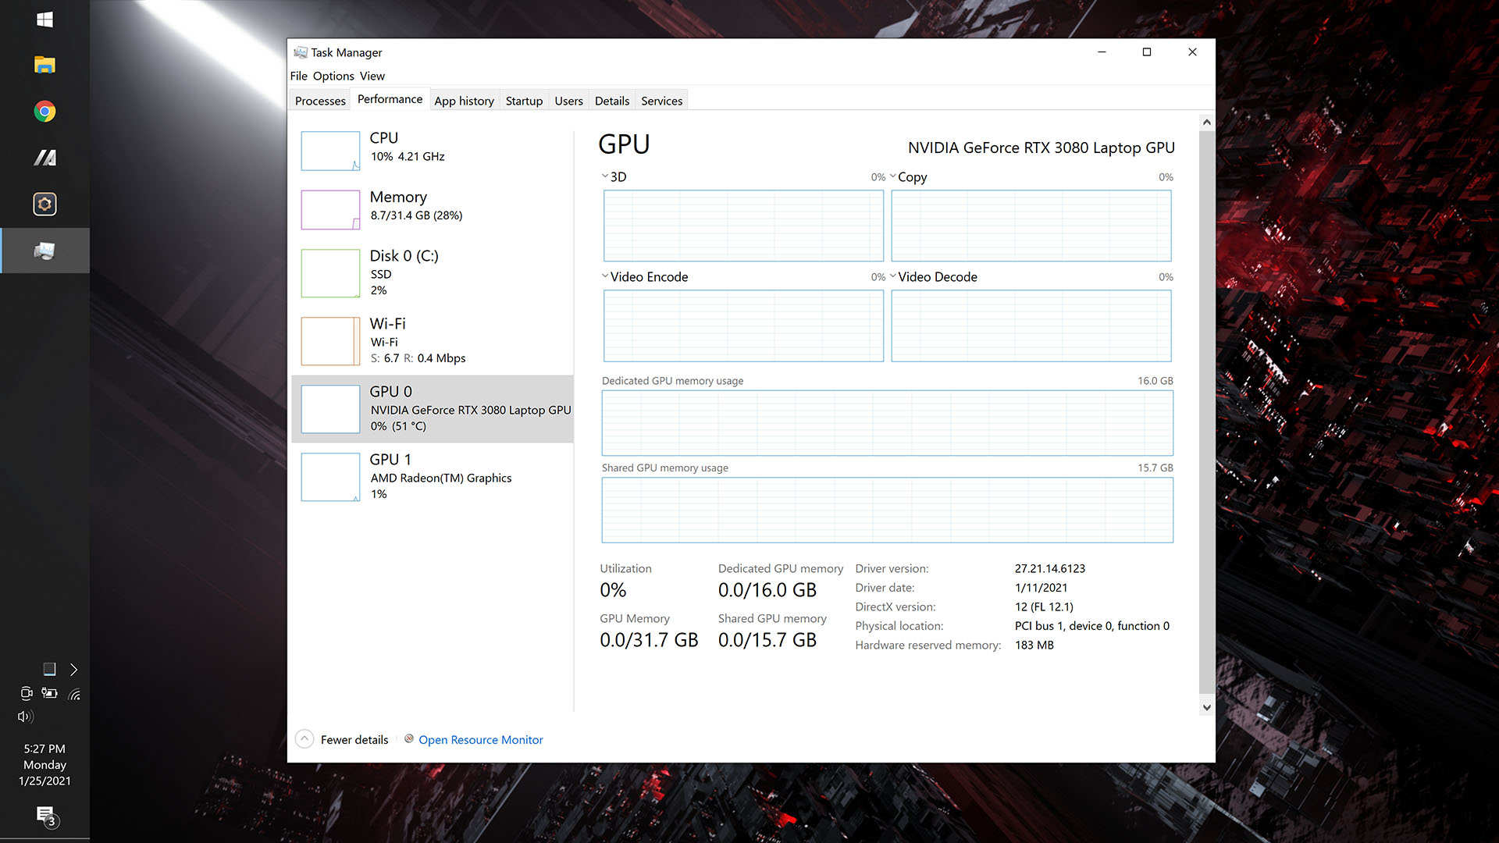Click the Memory mini graph thumbnail
This screenshot has height=843, width=1499.
tap(330, 209)
